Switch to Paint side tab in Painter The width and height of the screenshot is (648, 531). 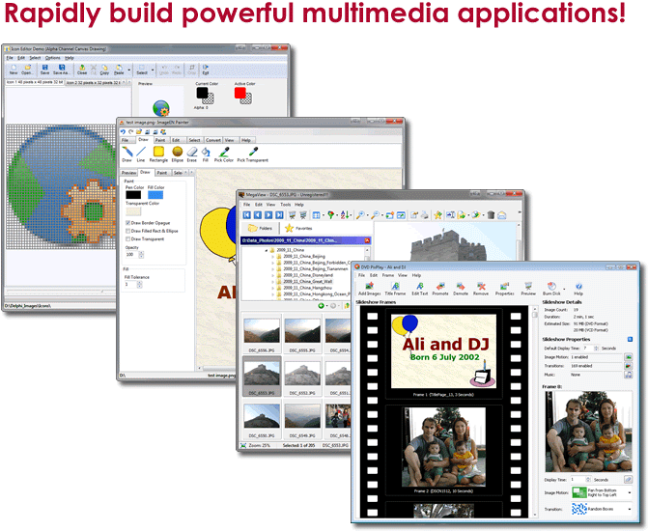(x=162, y=173)
